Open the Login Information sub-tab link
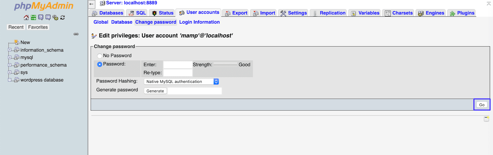 (200, 22)
